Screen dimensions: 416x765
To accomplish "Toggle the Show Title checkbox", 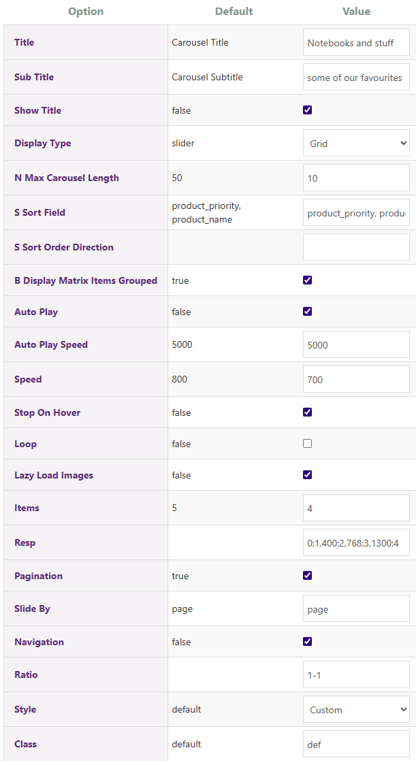I will (x=308, y=110).
